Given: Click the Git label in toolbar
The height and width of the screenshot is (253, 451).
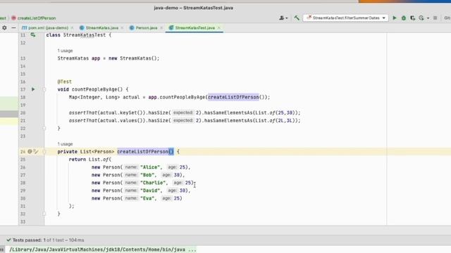Looking at the screenshot, I should [x=447, y=18].
